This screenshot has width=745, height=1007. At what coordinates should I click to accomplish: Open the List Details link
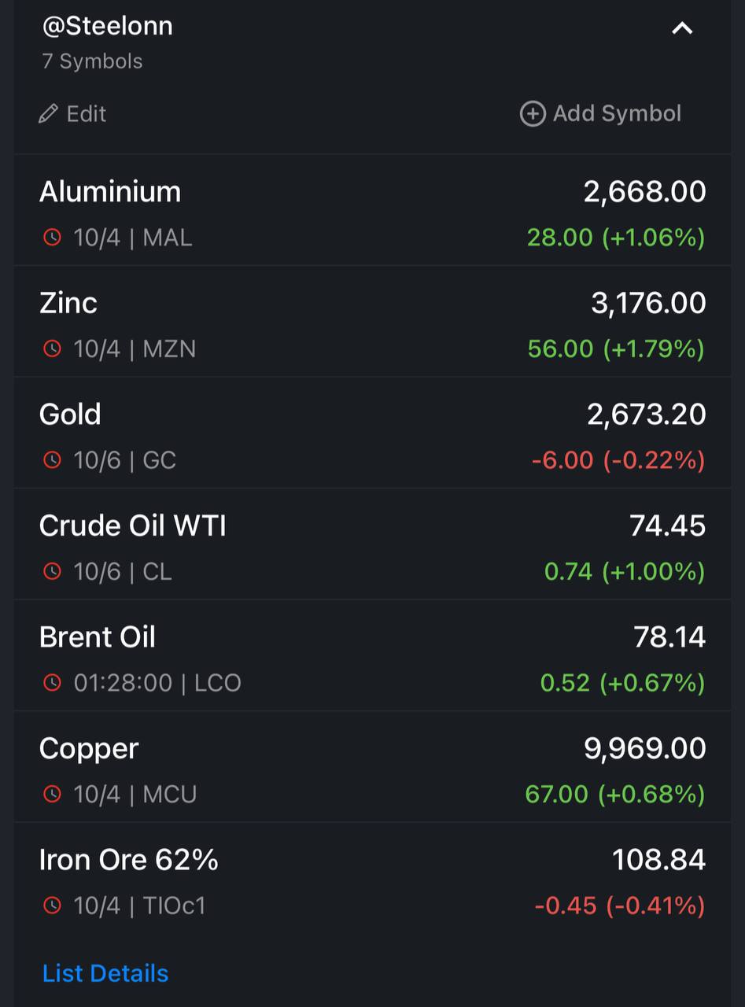105,973
